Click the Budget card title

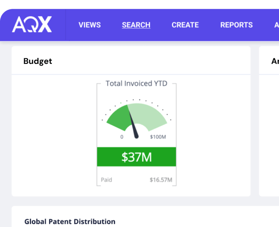click(38, 61)
